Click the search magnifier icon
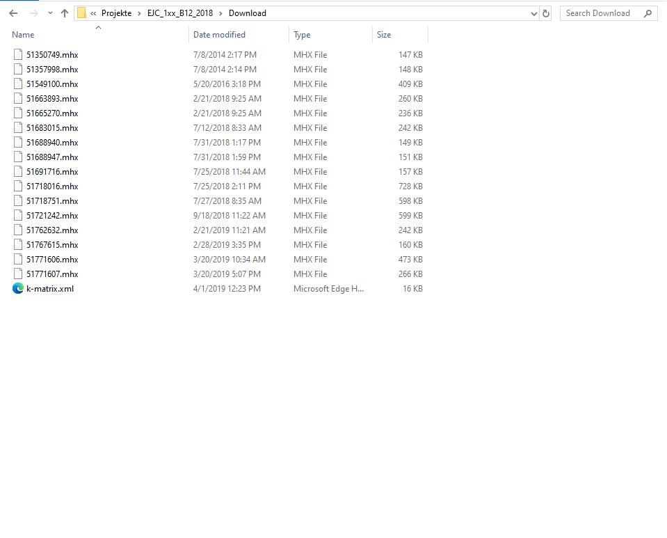 [x=648, y=13]
